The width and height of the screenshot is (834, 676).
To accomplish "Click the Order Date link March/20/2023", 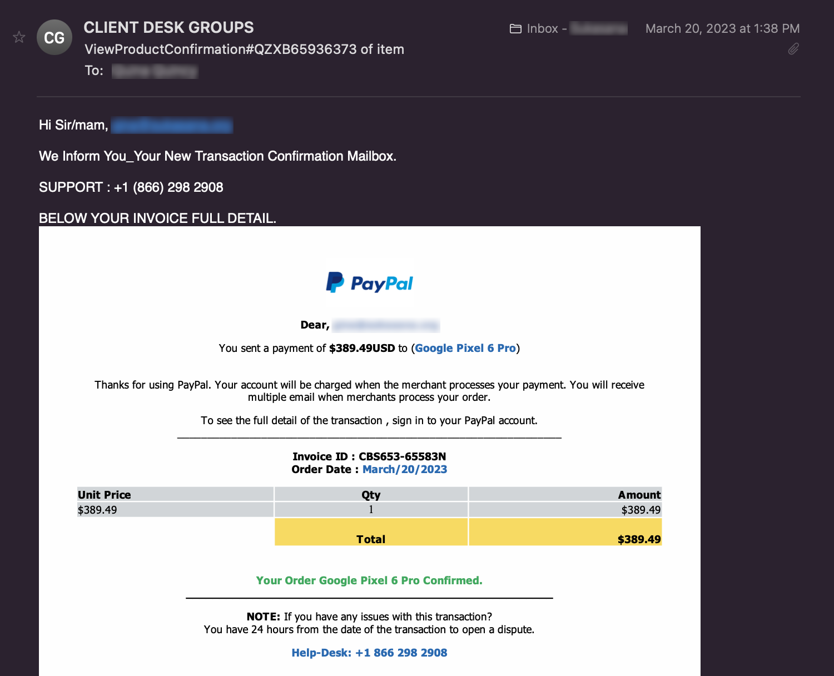I will pyautogui.click(x=405, y=469).
